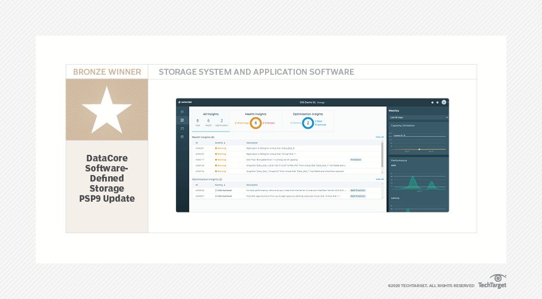The height and width of the screenshot is (299, 542).
Task: Switch to the Optimization Insights tab
Action: [x=308, y=113]
